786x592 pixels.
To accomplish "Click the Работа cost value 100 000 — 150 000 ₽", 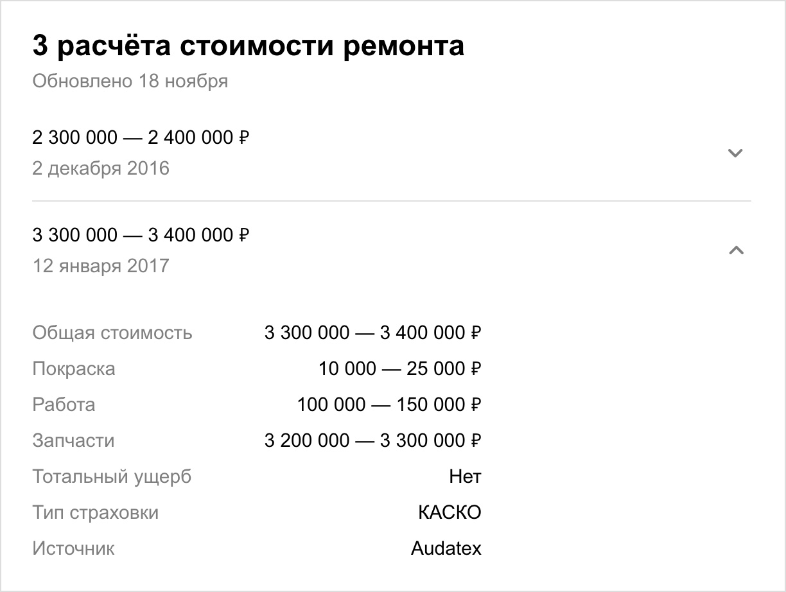I will click(x=389, y=405).
